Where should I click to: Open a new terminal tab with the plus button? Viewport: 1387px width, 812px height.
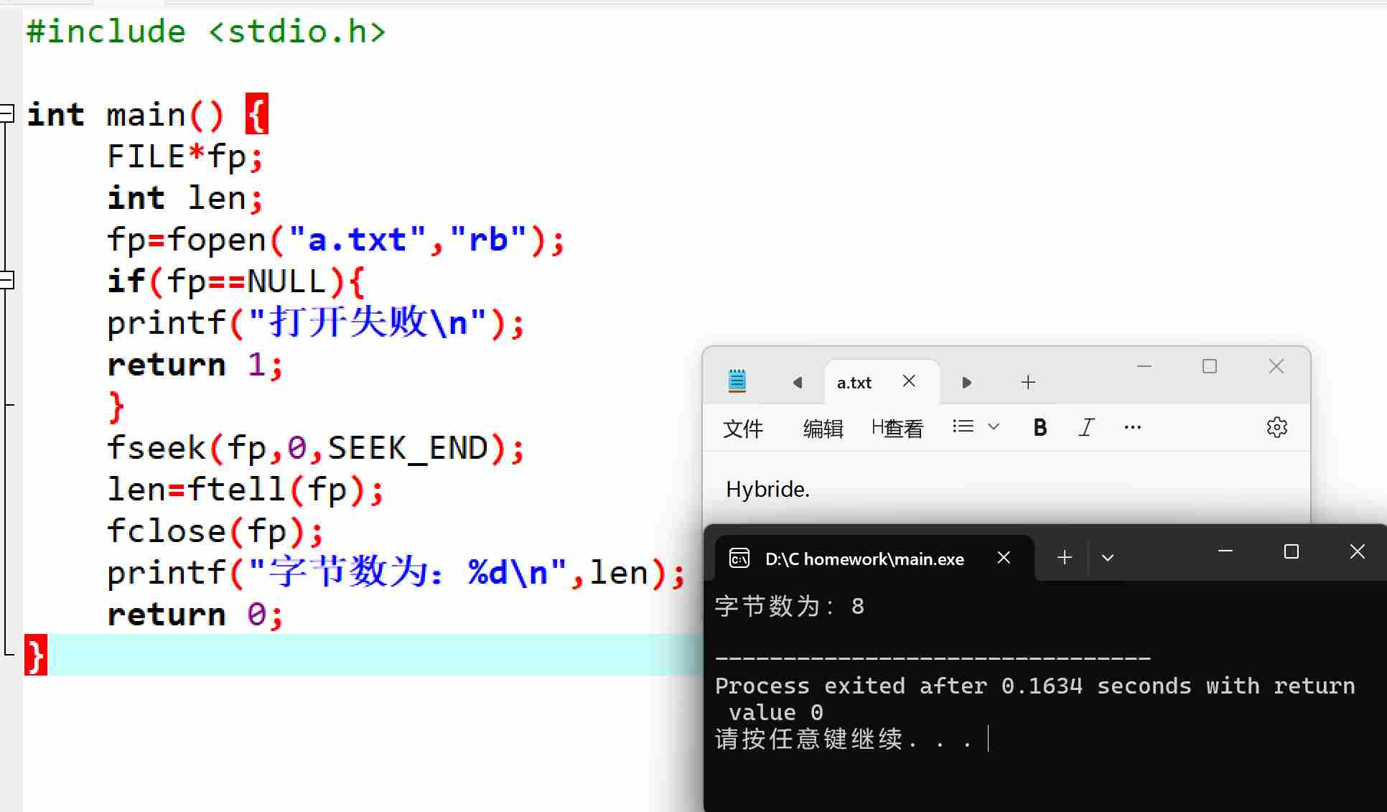coord(1063,557)
